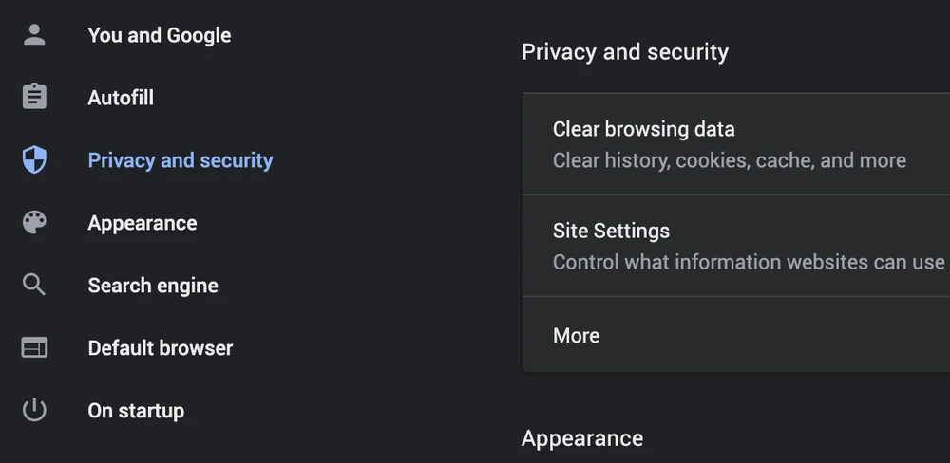Screen dimensions: 950x463
Task: Click the Privacy and security section heading
Action: [x=624, y=51]
